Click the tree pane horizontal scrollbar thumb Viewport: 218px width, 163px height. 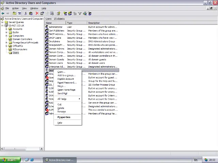coord(15,149)
